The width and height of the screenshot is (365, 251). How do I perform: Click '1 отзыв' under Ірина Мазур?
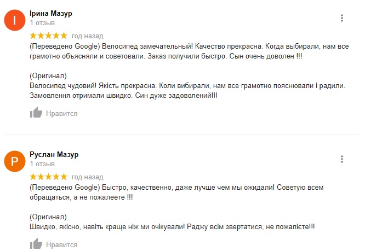coord(42,23)
